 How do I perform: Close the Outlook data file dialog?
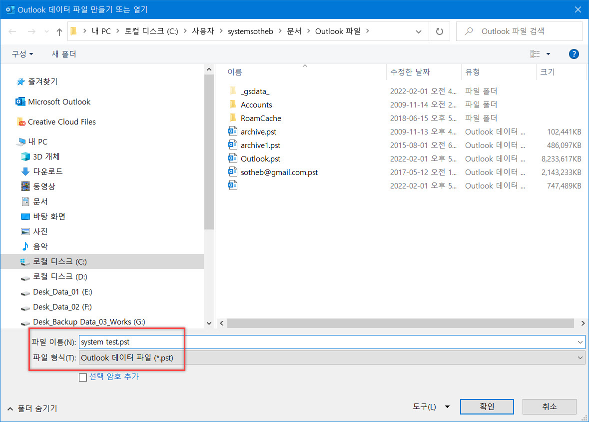(x=578, y=9)
